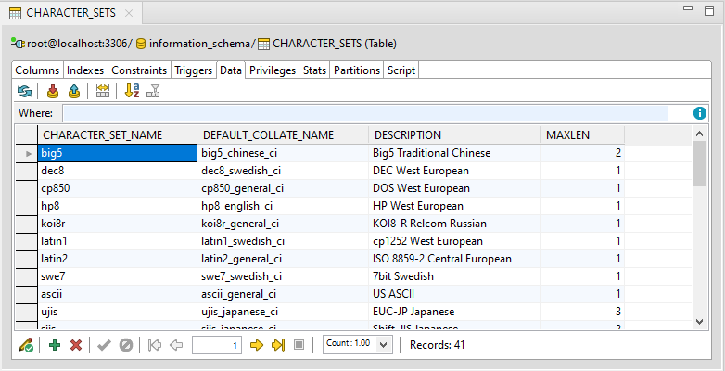Click the import data icon with red arrow
Viewport: 725px width, 371px height.
[53, 91]
